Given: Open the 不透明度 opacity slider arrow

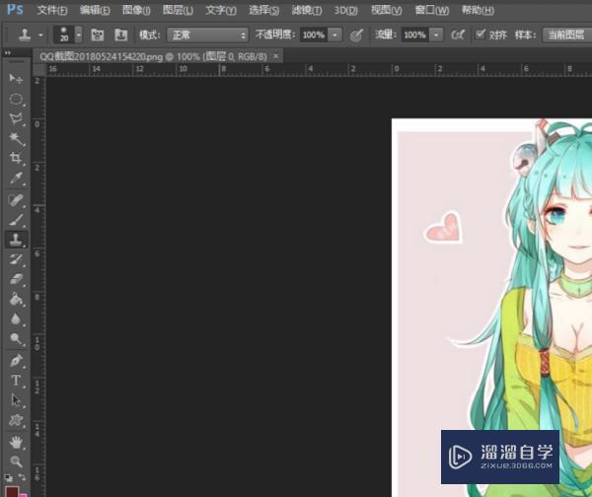Looking at the screenshot, I should [x=334, y=35].
